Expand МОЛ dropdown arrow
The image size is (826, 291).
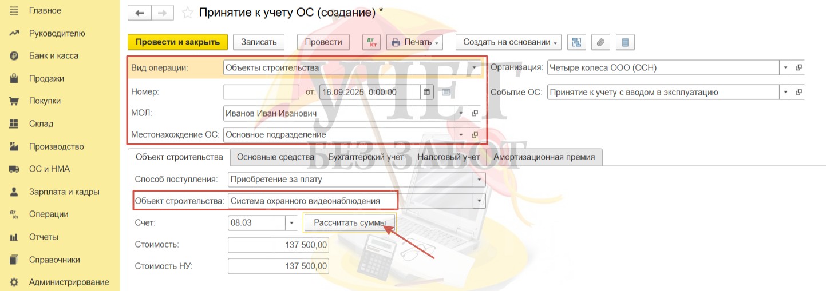coord(462,113)
